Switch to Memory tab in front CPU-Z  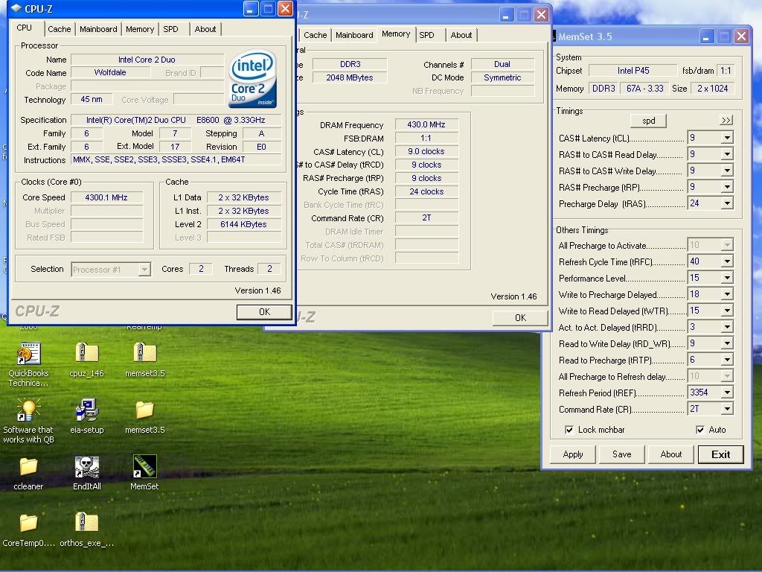tap(140, 29)
